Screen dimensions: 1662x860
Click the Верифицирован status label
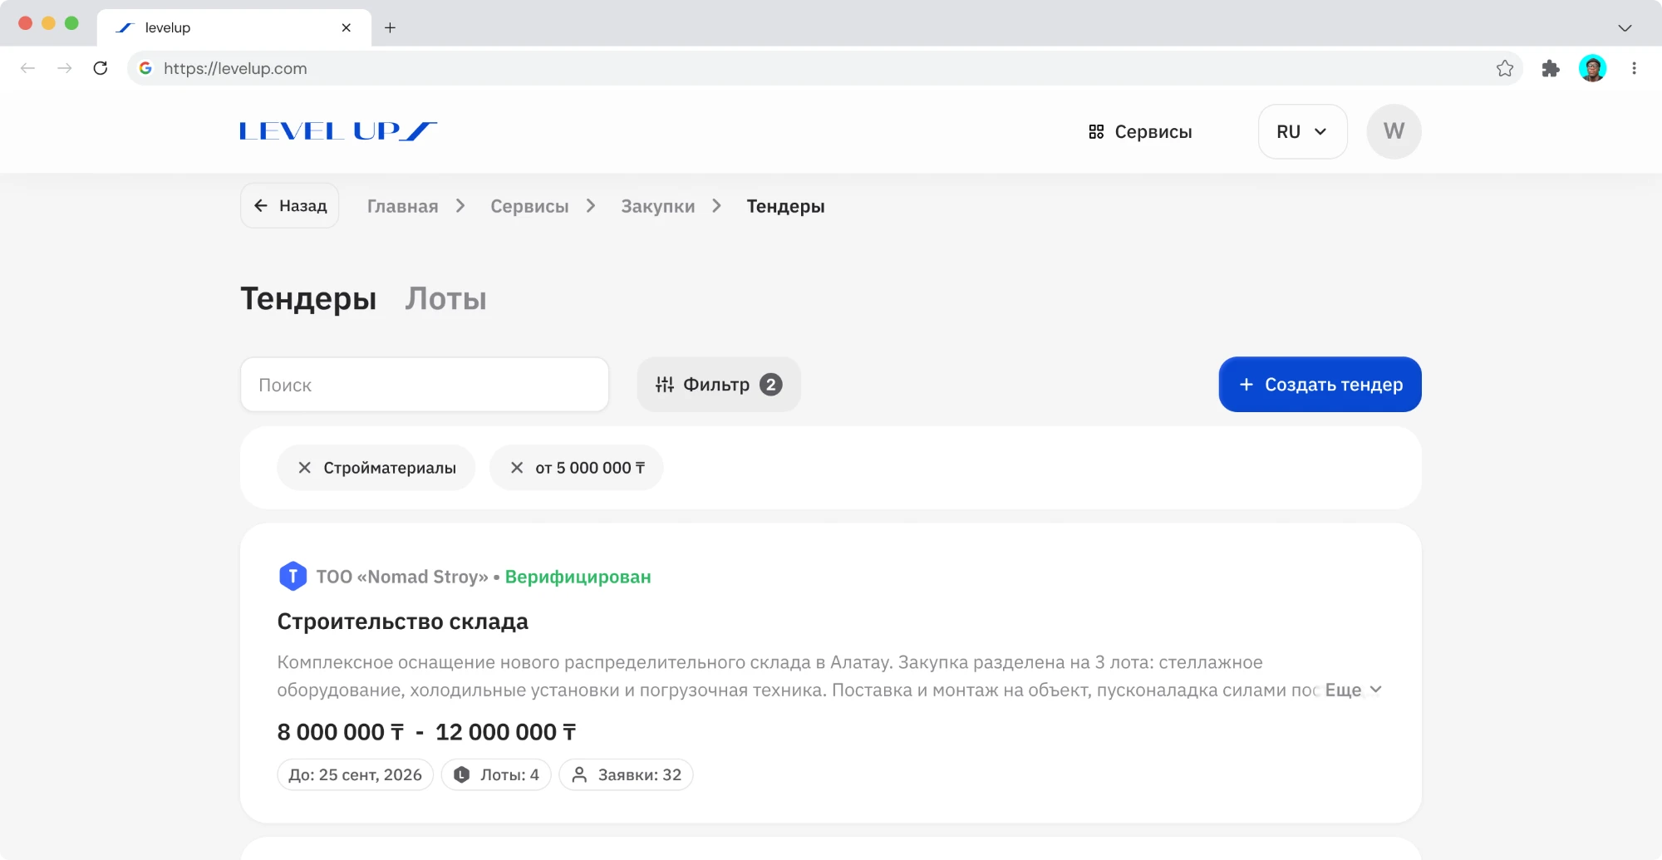(x=578, y=577)
